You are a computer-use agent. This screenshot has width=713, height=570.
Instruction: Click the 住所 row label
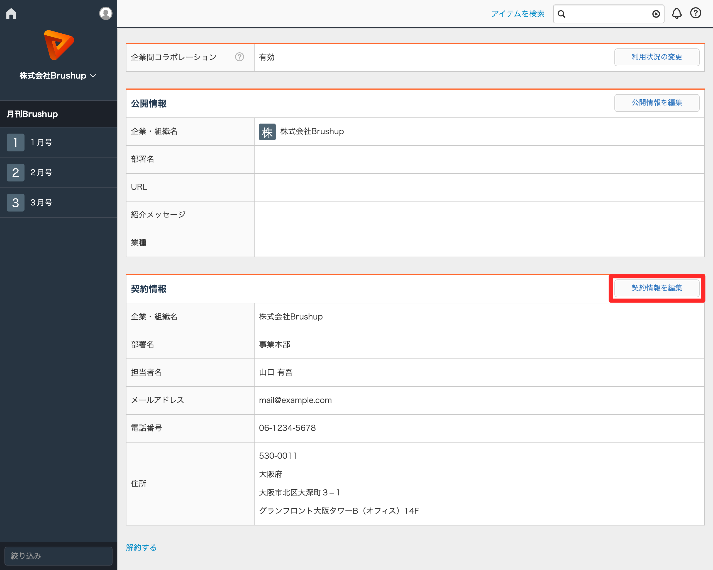coord(139,483)
